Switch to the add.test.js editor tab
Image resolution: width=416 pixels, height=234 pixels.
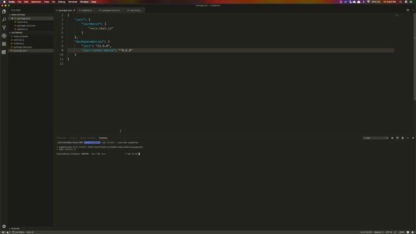tap(135, 10)
